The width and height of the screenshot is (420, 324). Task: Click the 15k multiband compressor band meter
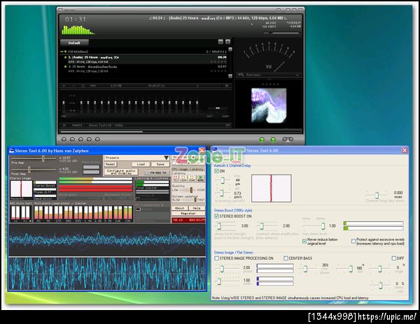pos(128,213)
